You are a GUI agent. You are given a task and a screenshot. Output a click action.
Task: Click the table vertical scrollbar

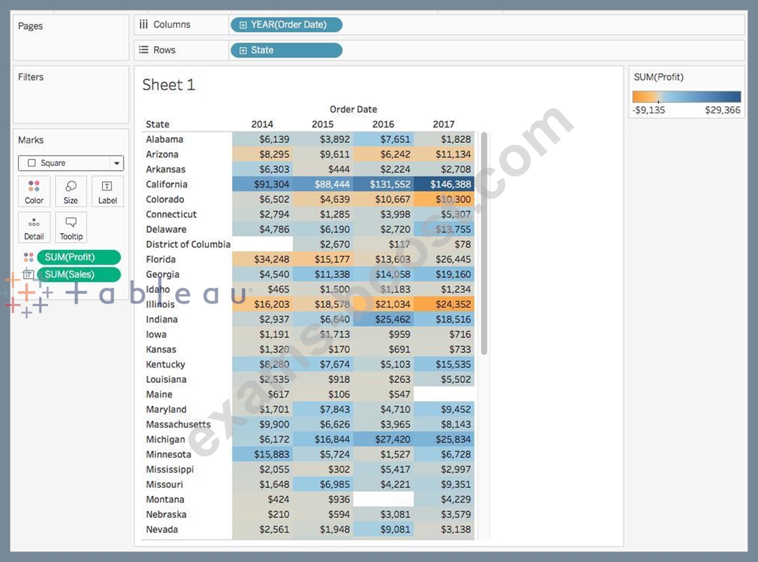[x=484, y=243]
